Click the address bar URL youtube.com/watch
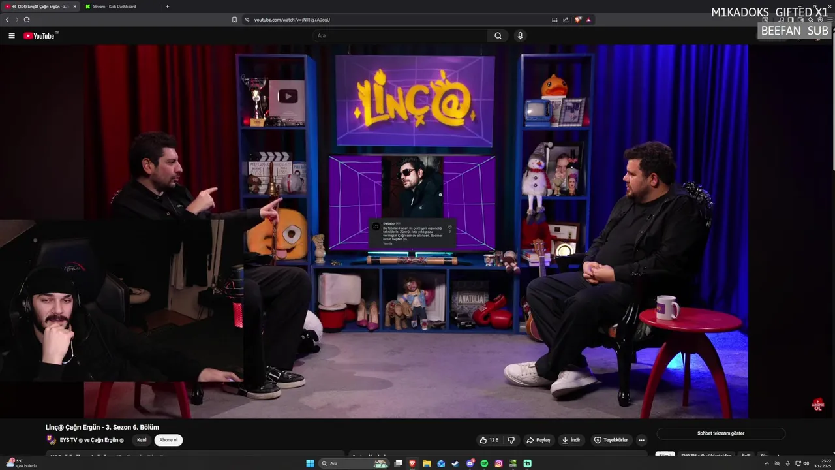This screenshot has height=470, width=835. pyautogui.click(x=292, y=20)
